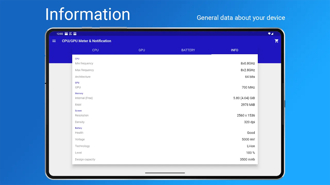The width and height of the screenshot is (330, 185).
Task: Open the navigation drawer menu
Action: tap(54, 41)
